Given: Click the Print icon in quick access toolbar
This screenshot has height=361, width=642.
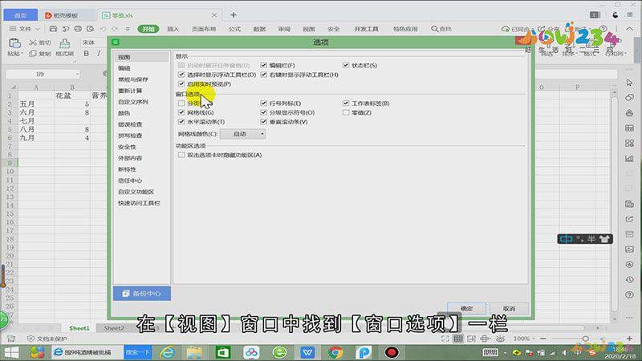Looking at the screenshot, I should pos(78,29).
